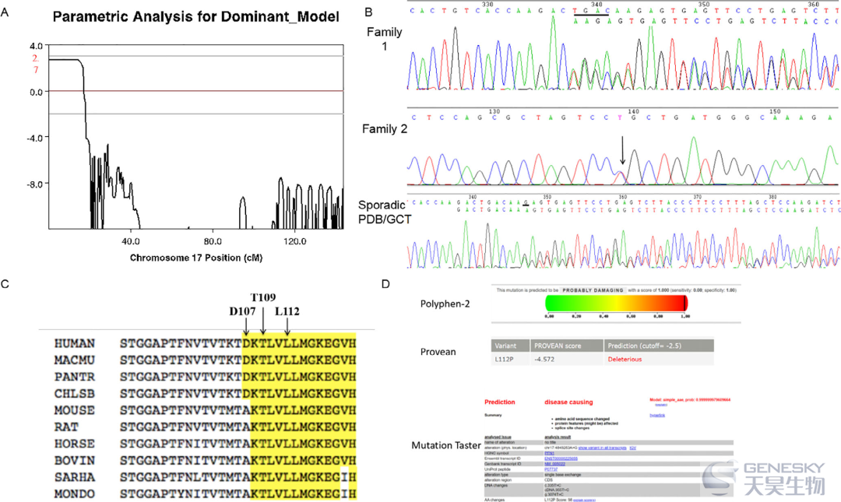Click the 120.0 tick label on x-axis
The width and height of the screenshot is (841, 502).
pyautogui.click(x=295, y=241)
